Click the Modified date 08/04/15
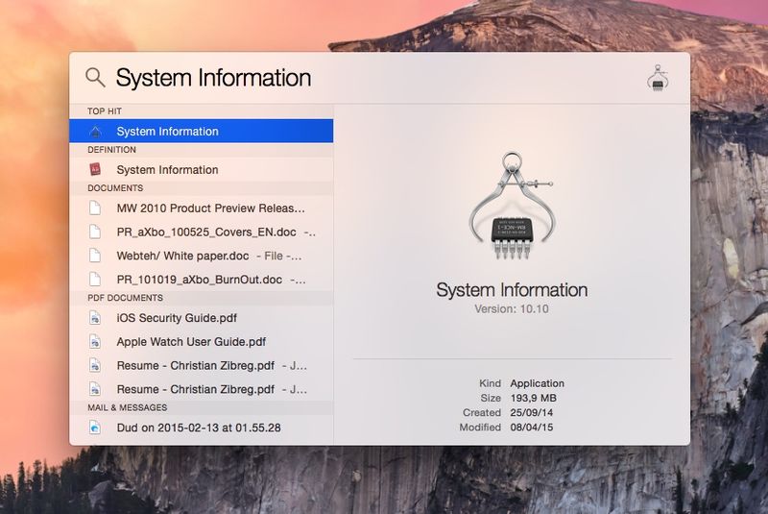The height and width of the screenshot is (514, 768). coord(532,428)
